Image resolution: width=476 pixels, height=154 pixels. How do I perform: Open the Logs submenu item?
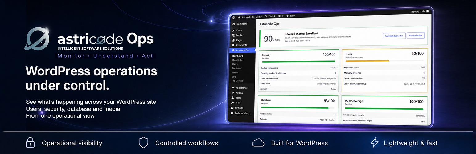click(x=235, y=76)
